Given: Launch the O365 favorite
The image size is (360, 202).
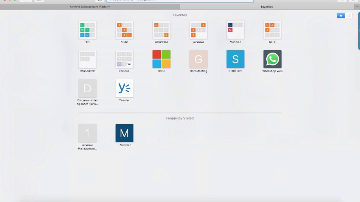Looking at the screenshot, I should (x=161, y=59).
